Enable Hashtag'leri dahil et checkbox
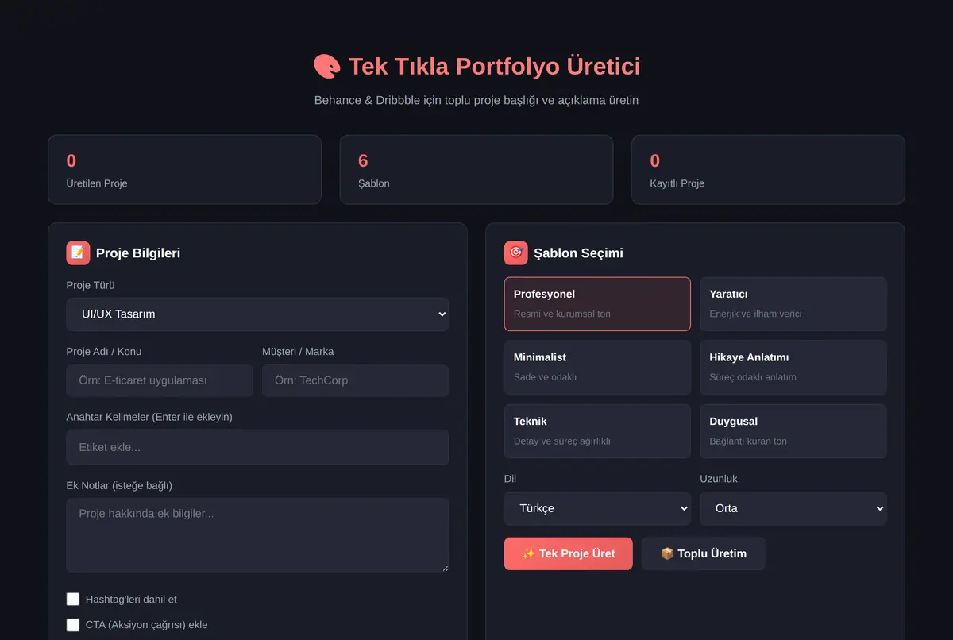This screenshot has width=953, height=640. tap(73, 599)
